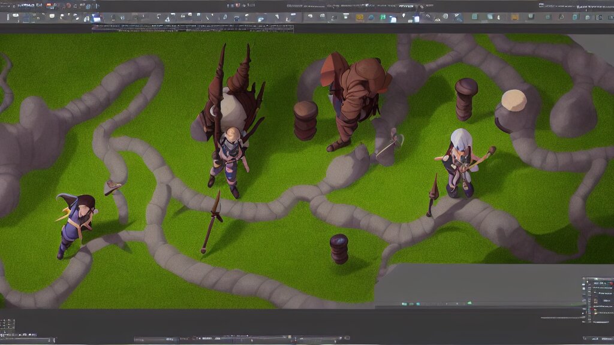Click the green icon in the bottom viewport strip

[x=469, y=303]
